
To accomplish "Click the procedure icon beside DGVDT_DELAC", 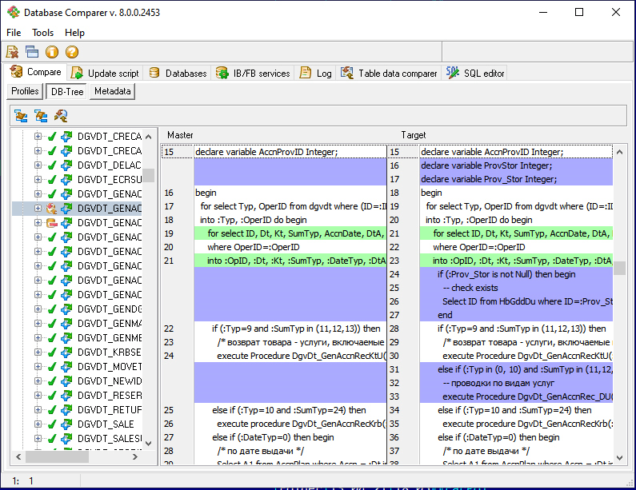I will [66, 165].
